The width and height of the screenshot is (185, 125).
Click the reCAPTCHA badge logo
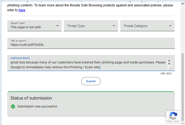173,116
